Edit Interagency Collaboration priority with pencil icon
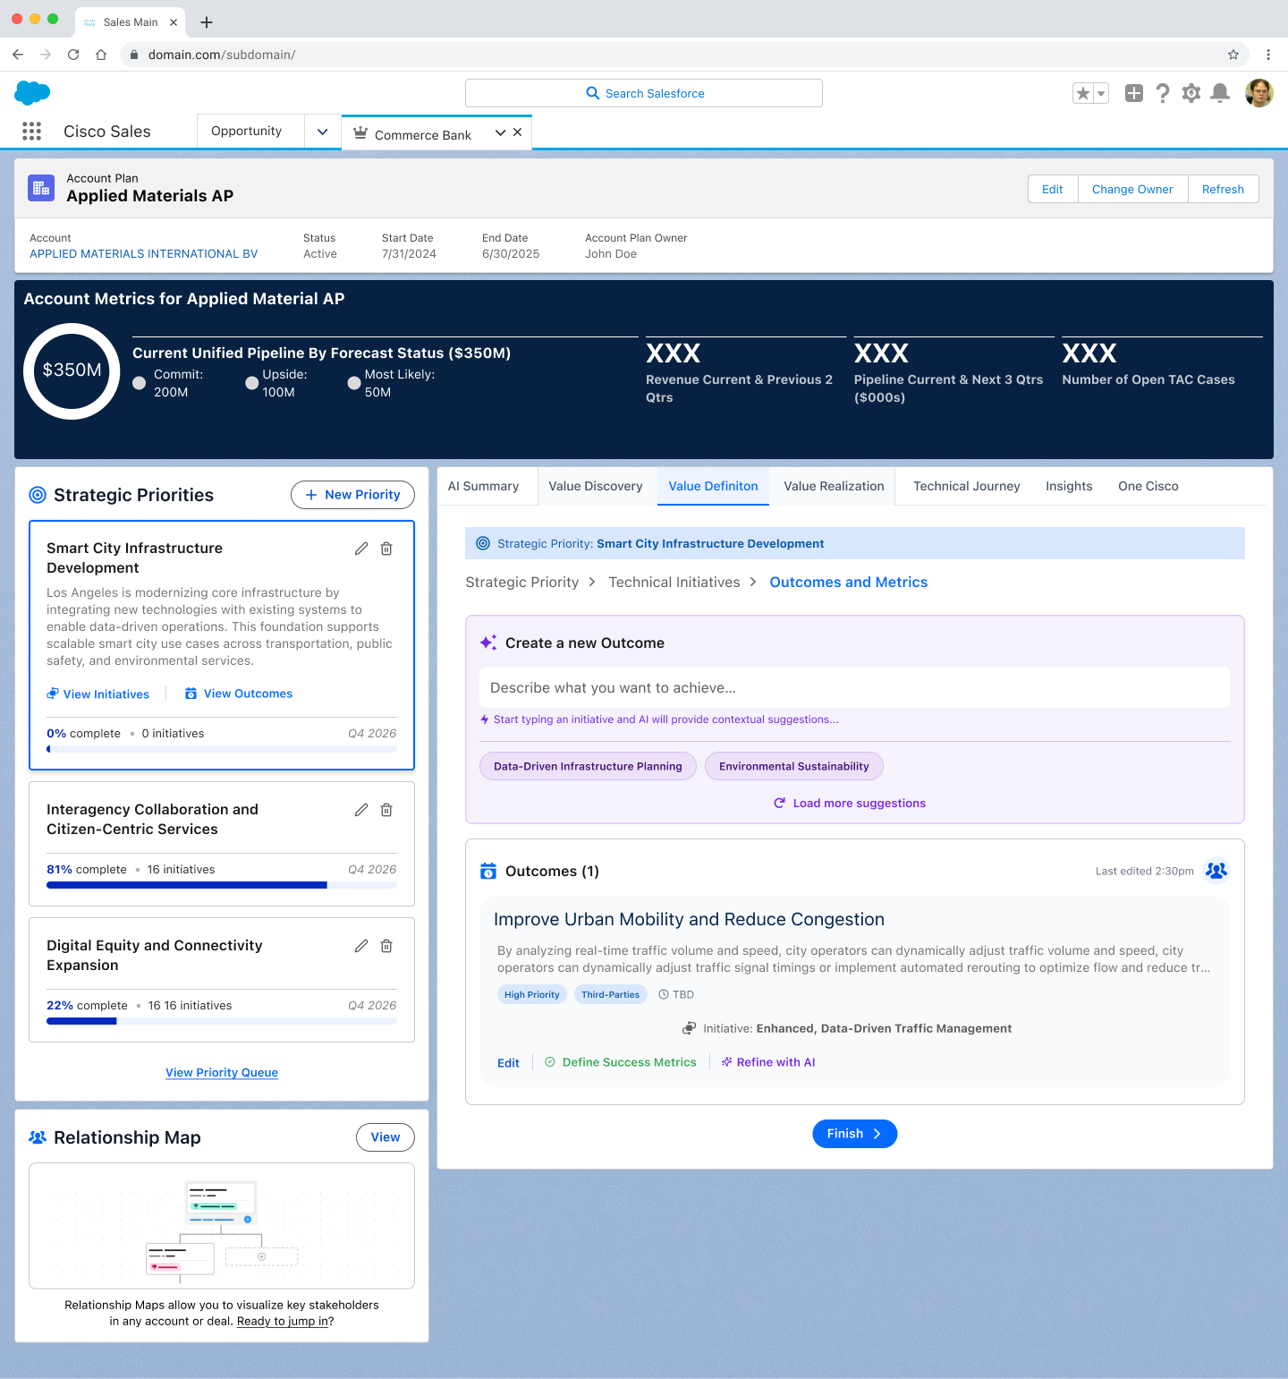Viewport: 1288px width, 1379px height. [x=361, y=810]
